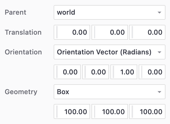Click the Parent label
This screenshot has width=170, height=124.
16,13
